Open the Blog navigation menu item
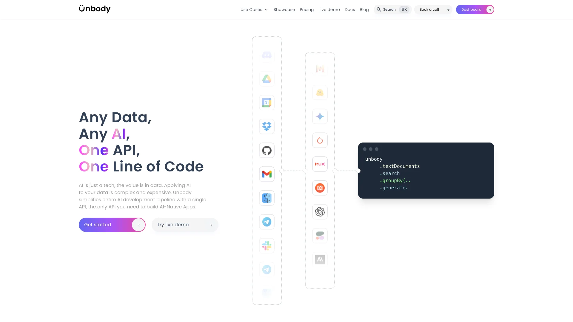 click(364, 10)
